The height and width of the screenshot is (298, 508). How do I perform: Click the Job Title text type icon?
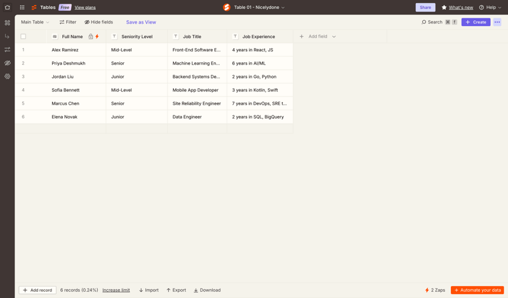point(176,36)
